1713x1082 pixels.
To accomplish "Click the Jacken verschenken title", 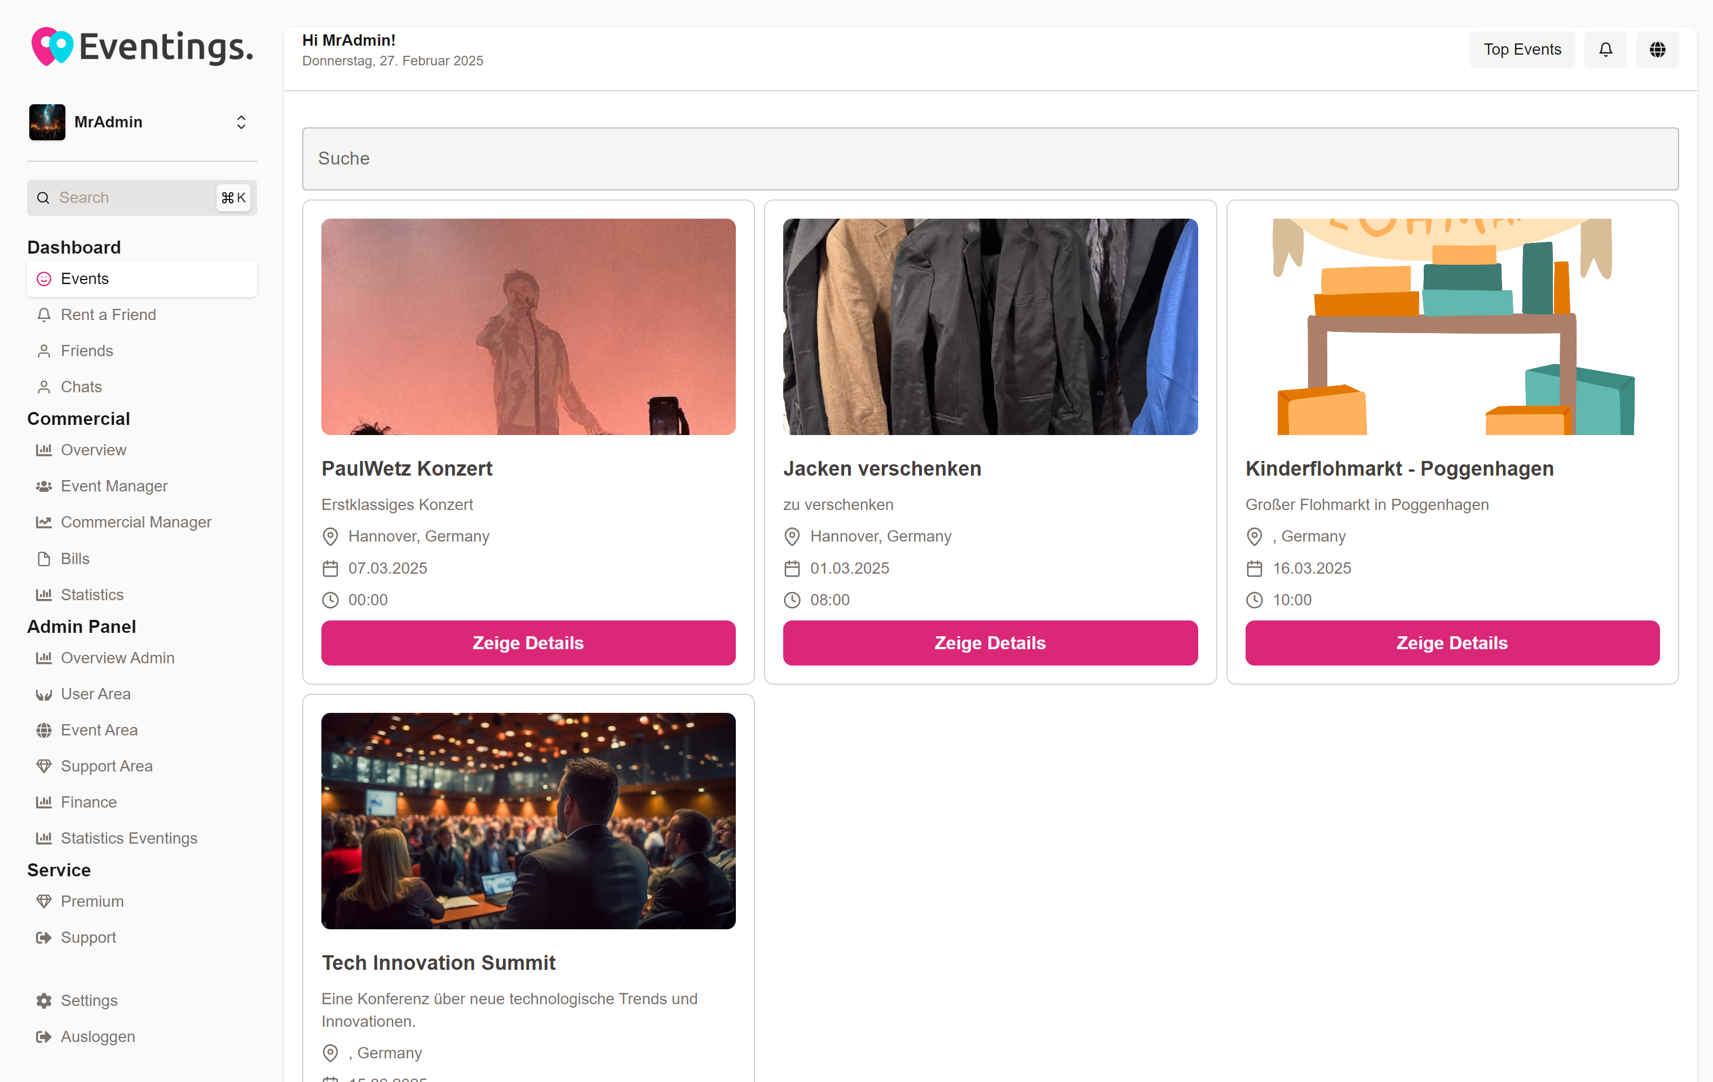I will (882, 468).
